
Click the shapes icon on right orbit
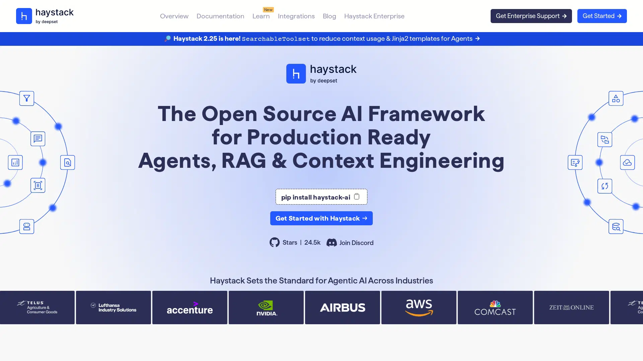coord(616,98)
